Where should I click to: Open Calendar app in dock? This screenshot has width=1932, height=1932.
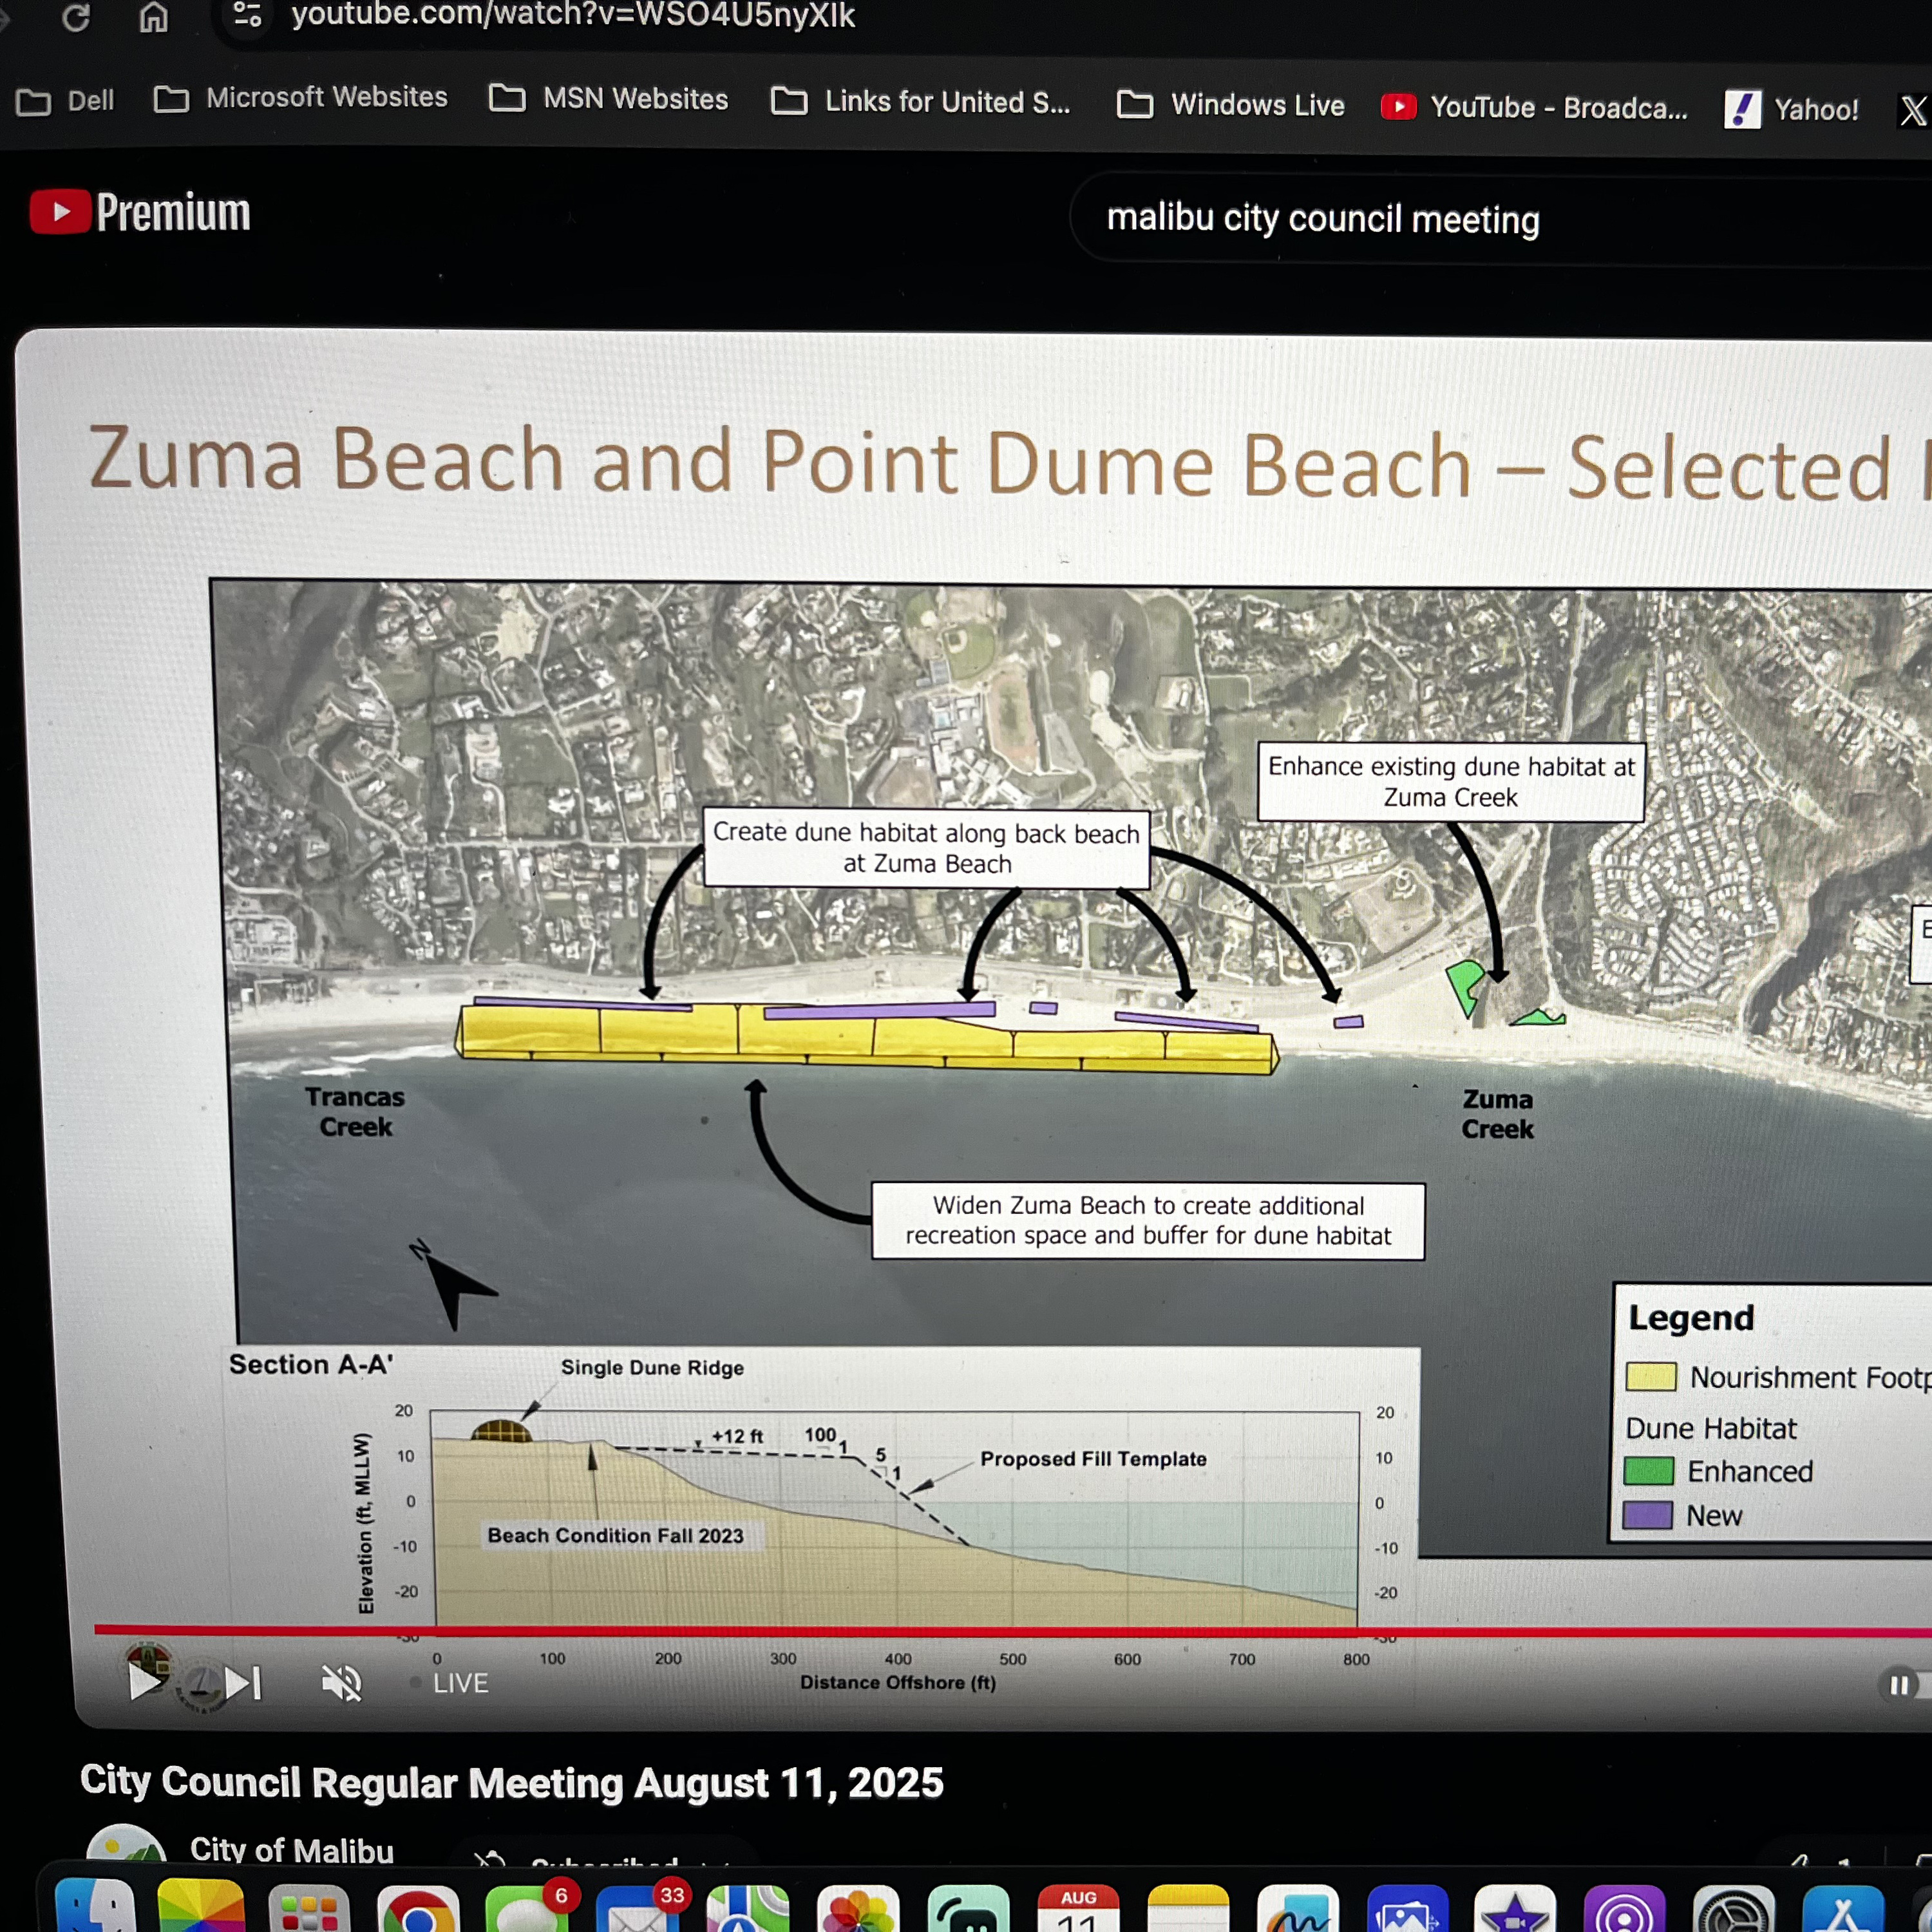[x=1078, y=1910]
